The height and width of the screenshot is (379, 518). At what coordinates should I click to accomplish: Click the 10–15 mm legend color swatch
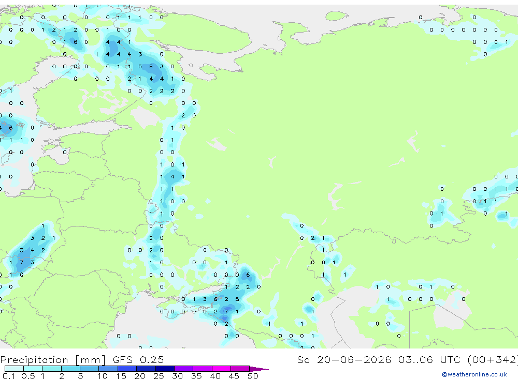click(108, 369)
